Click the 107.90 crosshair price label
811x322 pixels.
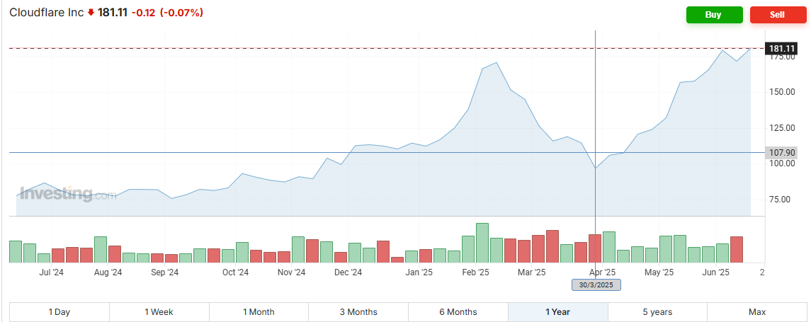781,152
